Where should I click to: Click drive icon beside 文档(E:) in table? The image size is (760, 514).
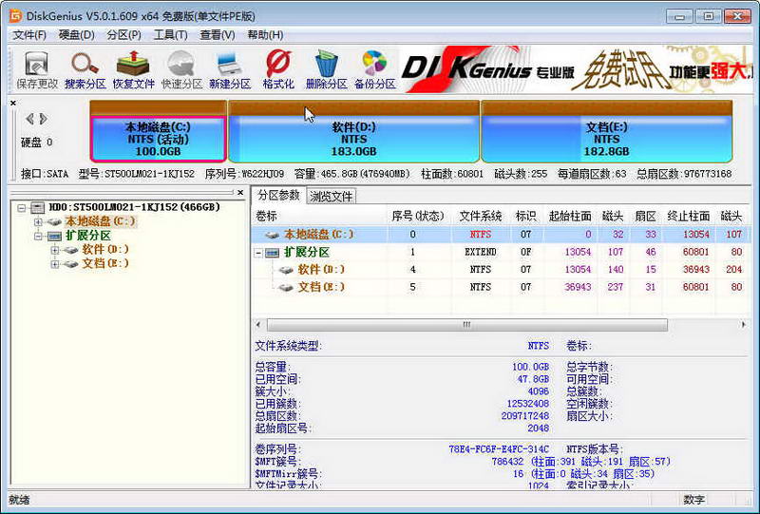(286, 287)
